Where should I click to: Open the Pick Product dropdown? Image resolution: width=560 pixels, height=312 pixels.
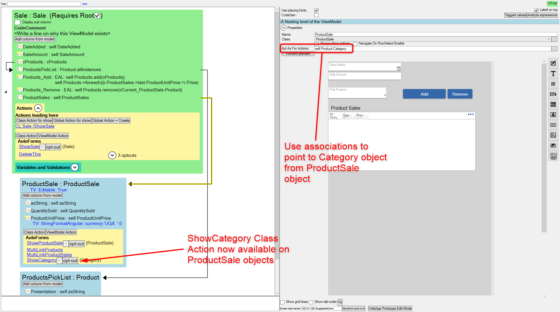(385, 95)
